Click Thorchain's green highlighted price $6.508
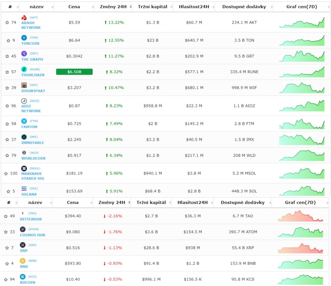Viewport: 331px width, 286px height. tap(74, 72)
